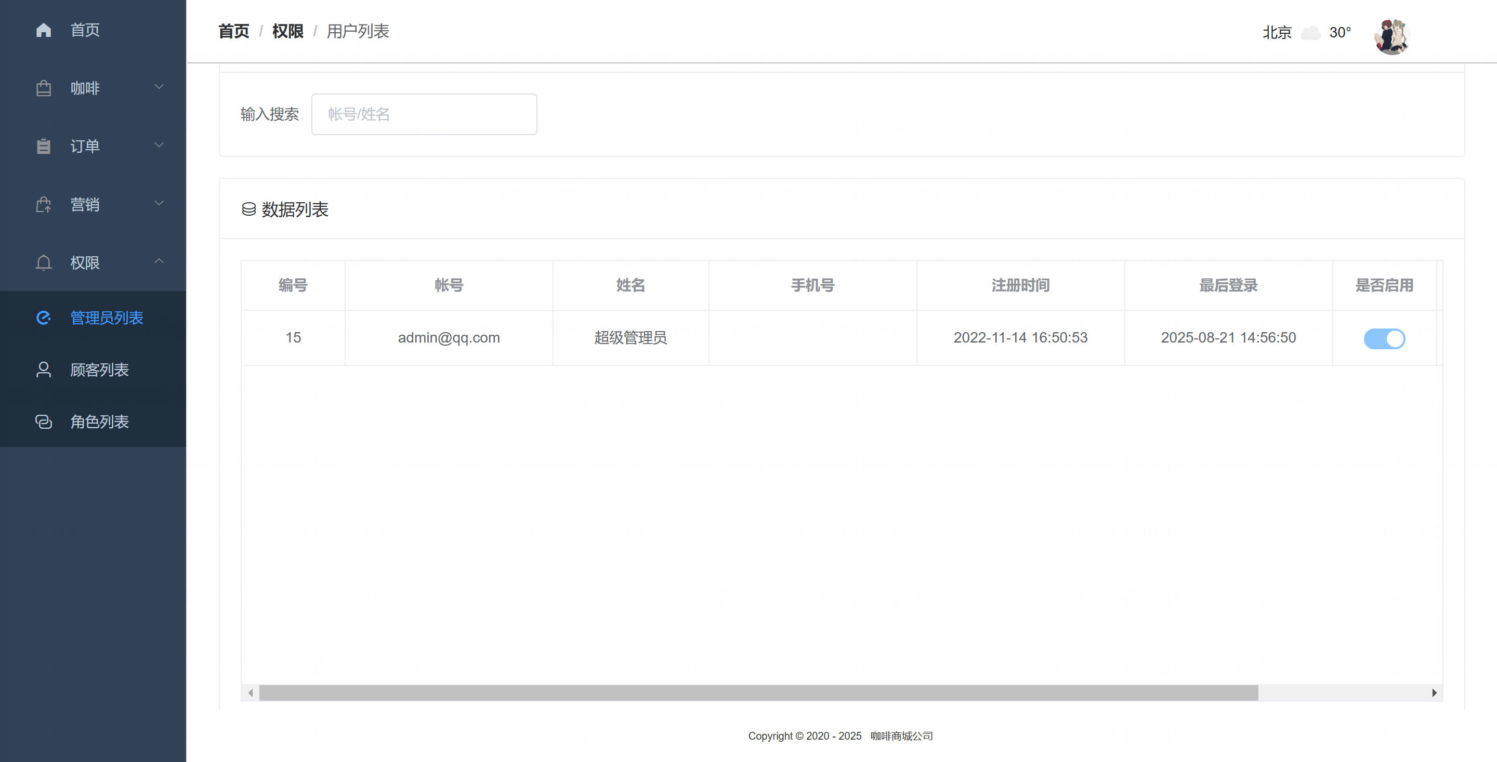
Task: Click the 输入搜索 label
Action: click(270, 114)
